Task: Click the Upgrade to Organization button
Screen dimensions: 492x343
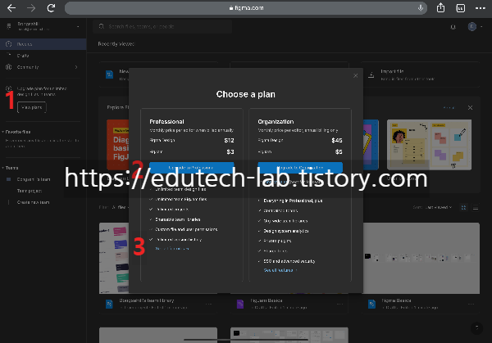Action: [x=300, y=168]
